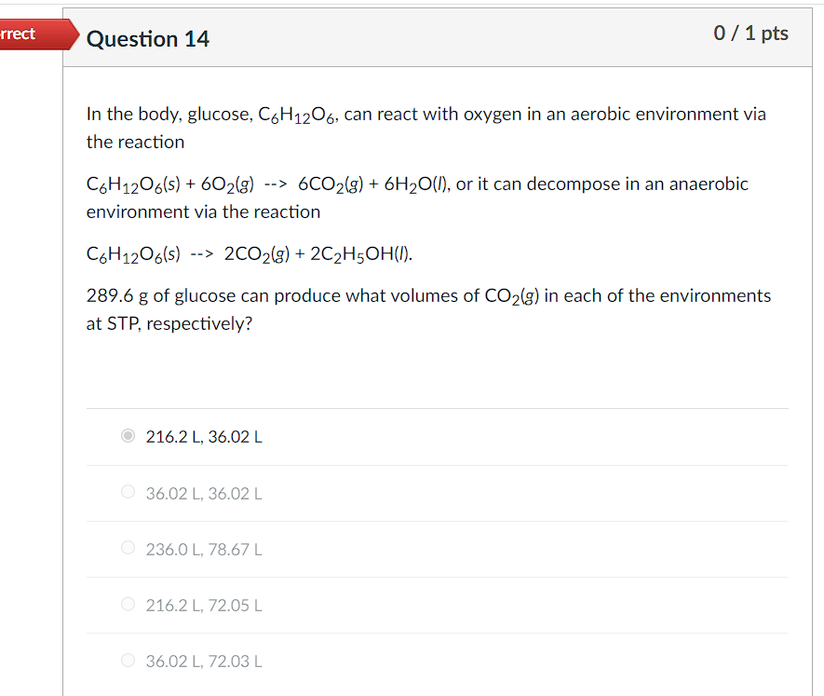
Task: Click the answer text 36.02 L, 36.02 L
Action: pos(203,493)
